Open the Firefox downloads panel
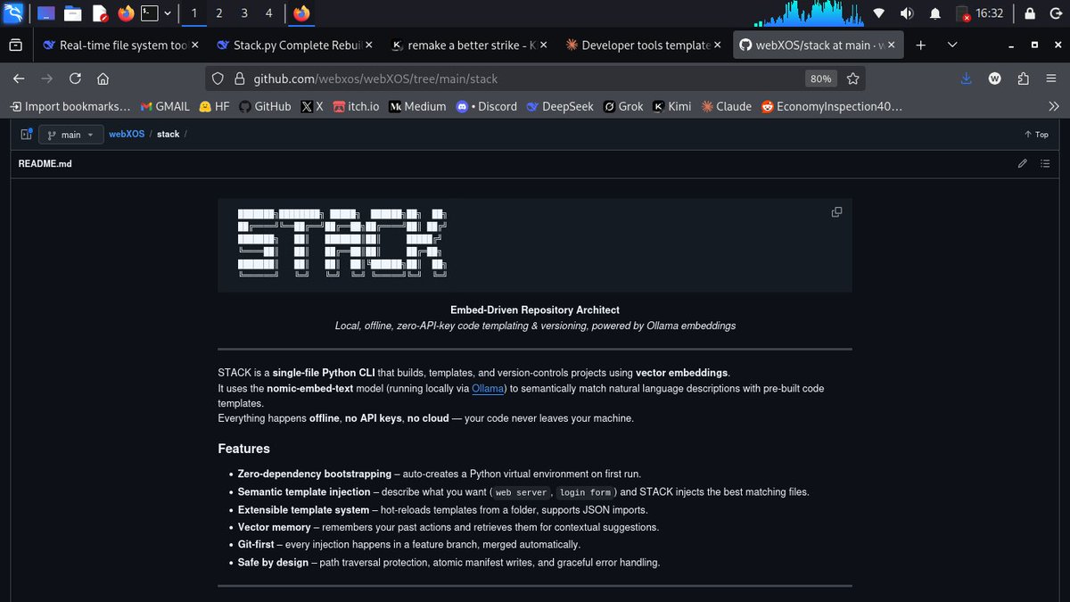This screenshot has width=1070, height=602. (967, 78)
